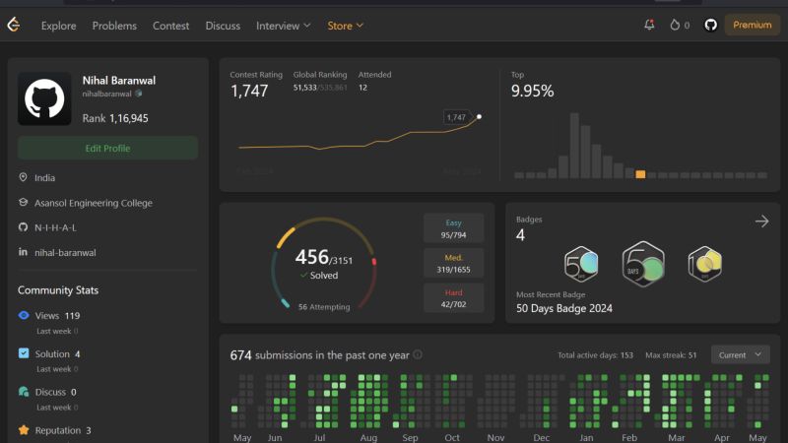Click the submissions info icon
Viewport: 788px width, 443px height.
pyautogui.click(x=417, y=354)
